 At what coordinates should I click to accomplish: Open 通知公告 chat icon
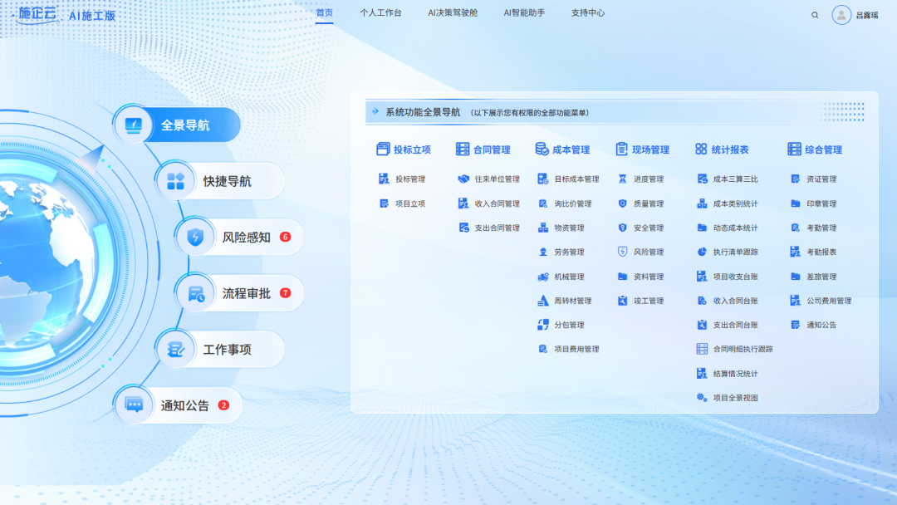[134, 405]
